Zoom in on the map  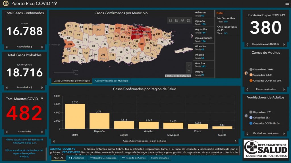tap(189, 65)
